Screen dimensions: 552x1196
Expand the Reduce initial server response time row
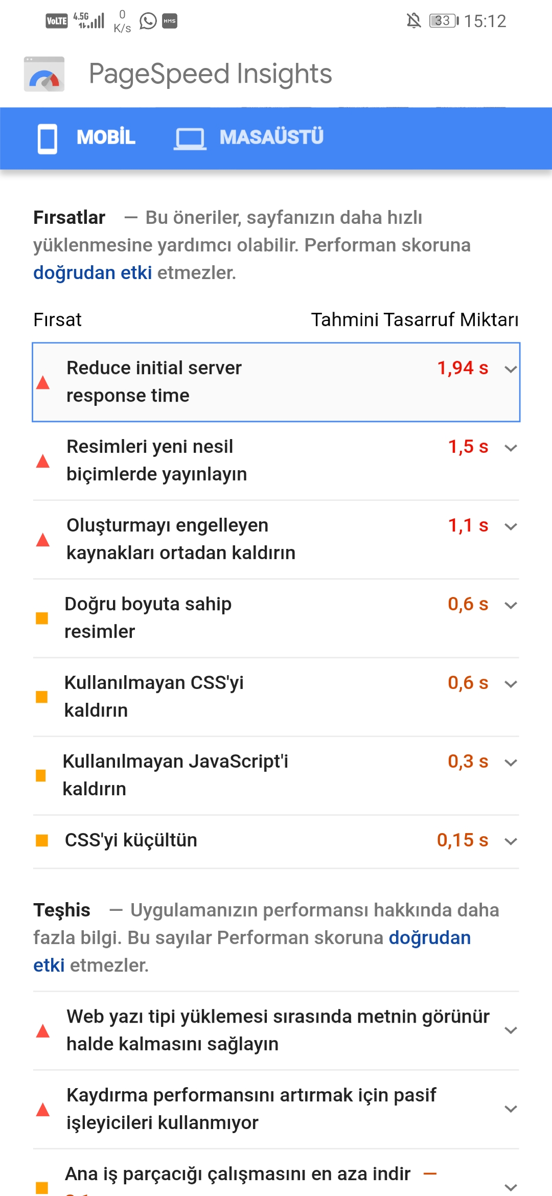[276, 382]
